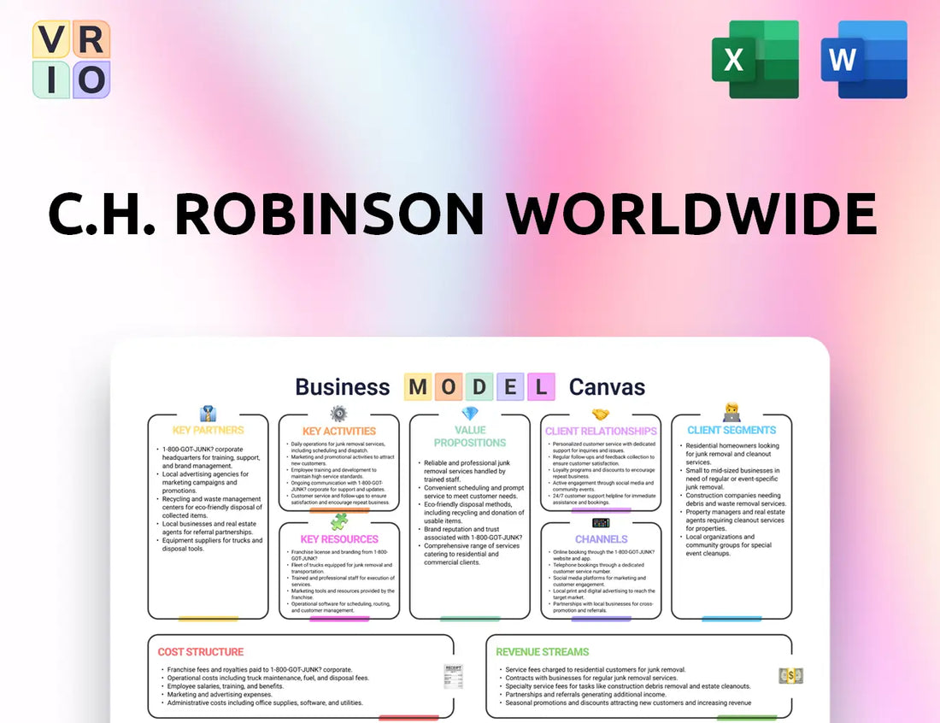Click 'Specialty service fees' revenue line

click(x=628, y=686)
